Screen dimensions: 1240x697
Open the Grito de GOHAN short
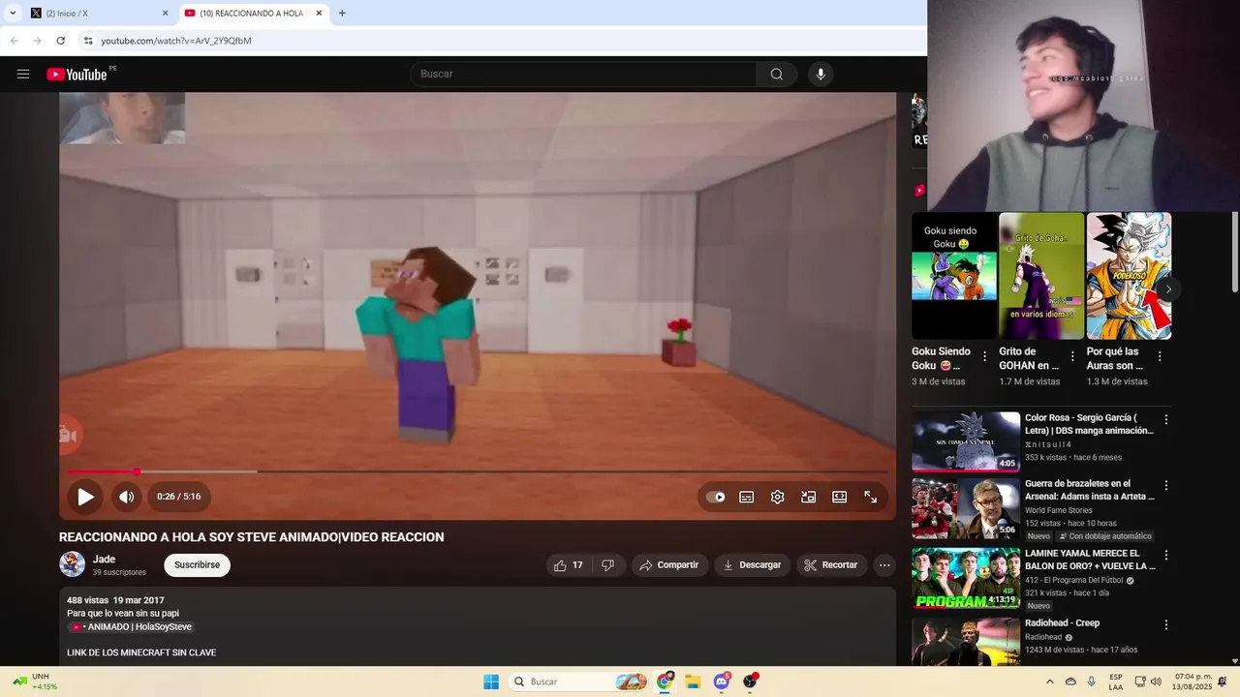tap(1041, 276)
